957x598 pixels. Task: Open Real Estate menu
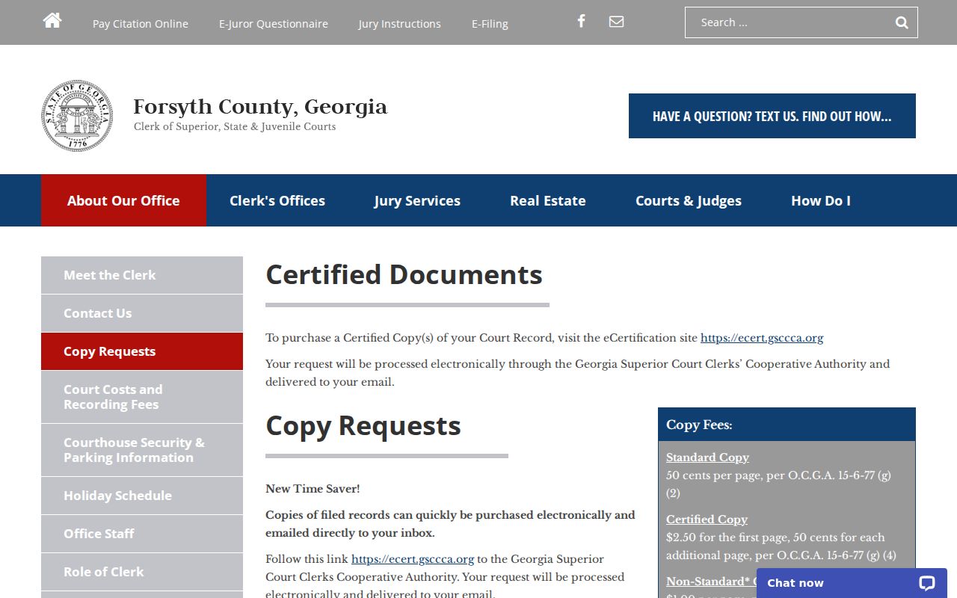(548, 200)
